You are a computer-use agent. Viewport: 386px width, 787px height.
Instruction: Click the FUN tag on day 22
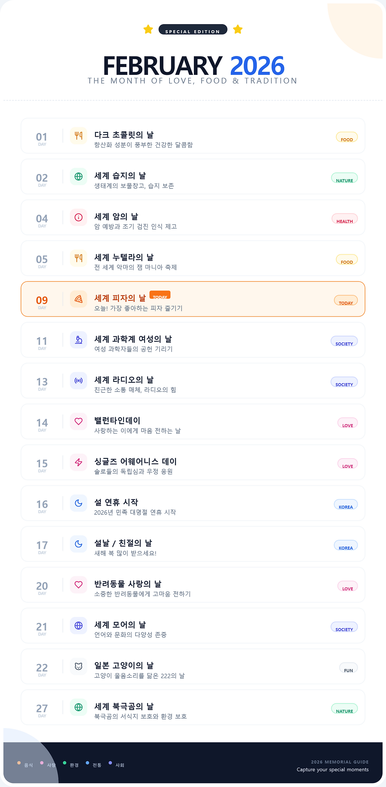click(348, 668)
